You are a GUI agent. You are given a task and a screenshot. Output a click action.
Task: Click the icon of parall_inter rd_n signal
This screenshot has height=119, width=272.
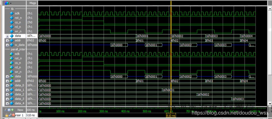[x=12, y=67]
